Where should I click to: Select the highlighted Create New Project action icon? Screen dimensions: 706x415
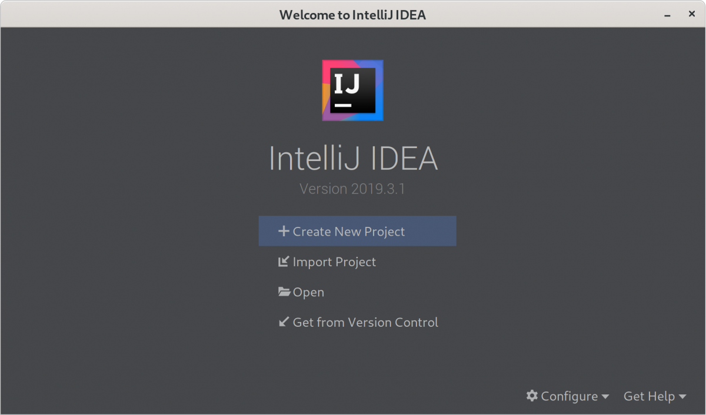[x=283, y=231]
